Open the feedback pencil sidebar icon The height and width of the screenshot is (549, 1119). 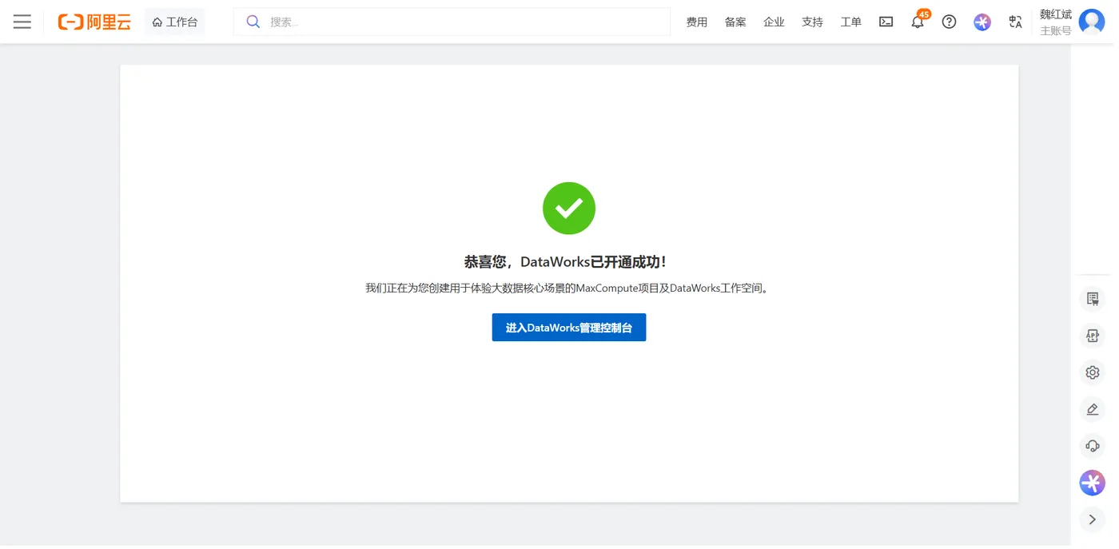tap(1093, 409)
